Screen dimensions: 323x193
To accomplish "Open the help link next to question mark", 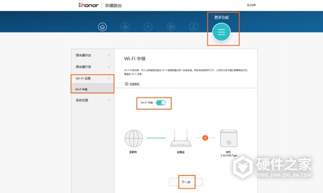I will coord(135,84).
